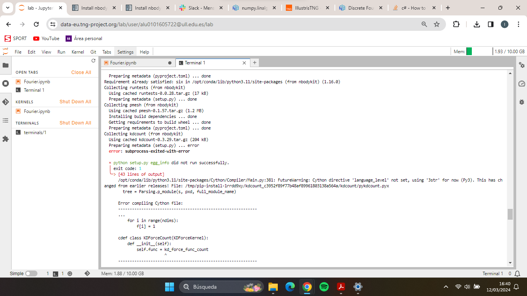Viewport: 527px width, 296px height.
Task: Click the terminals count icon in the status bar
Action: [56, 274]
